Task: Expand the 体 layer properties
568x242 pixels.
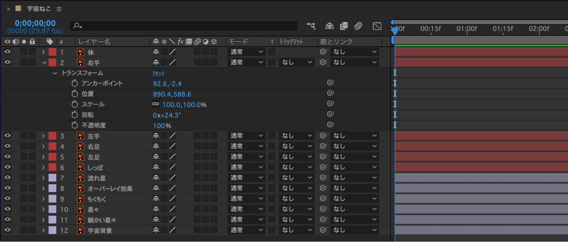Action: [x=43, y=52]
